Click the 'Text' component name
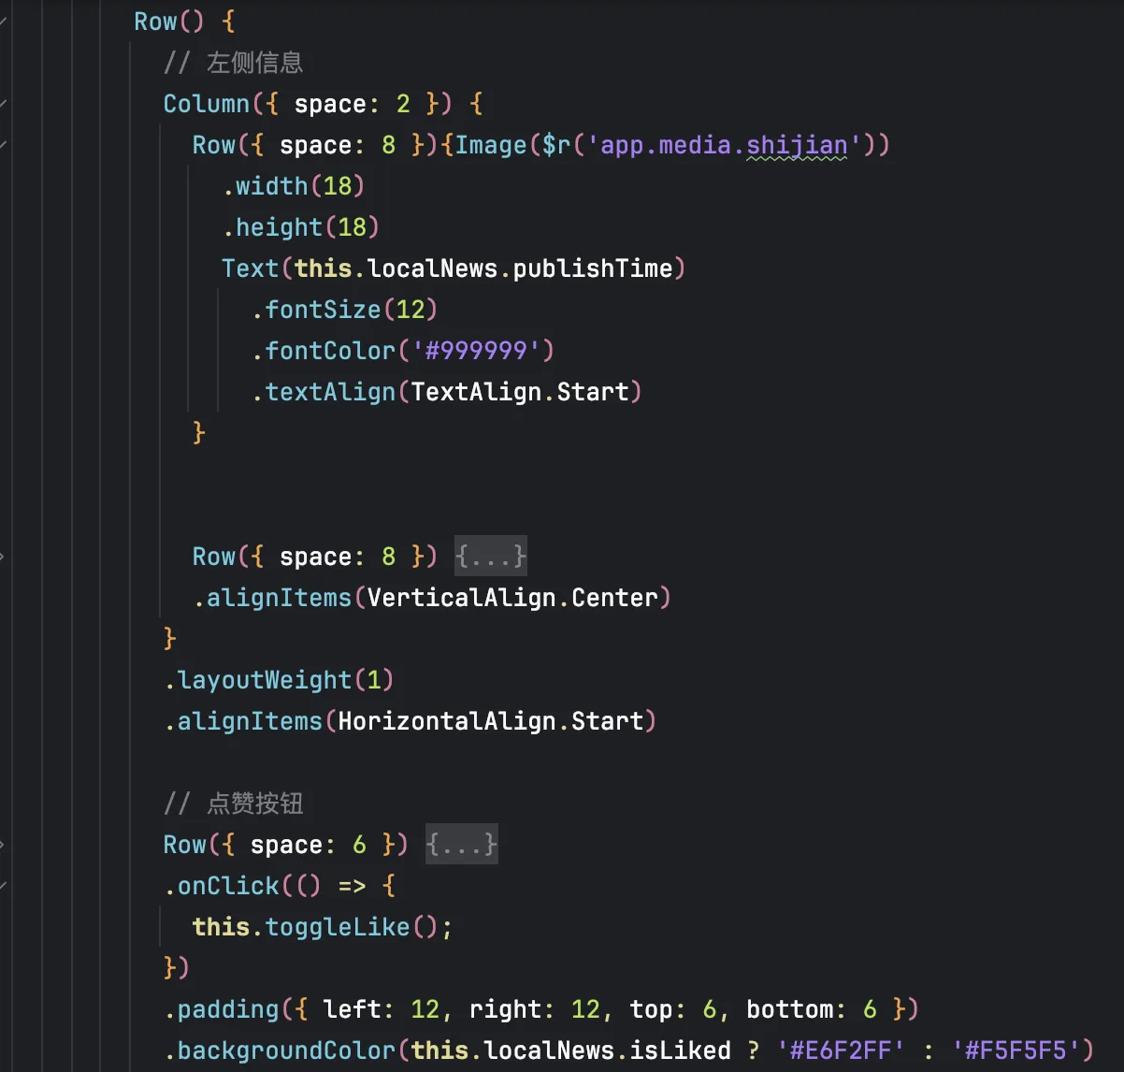Screen dimensions: 1124x1072 click(x=251, y=268)
